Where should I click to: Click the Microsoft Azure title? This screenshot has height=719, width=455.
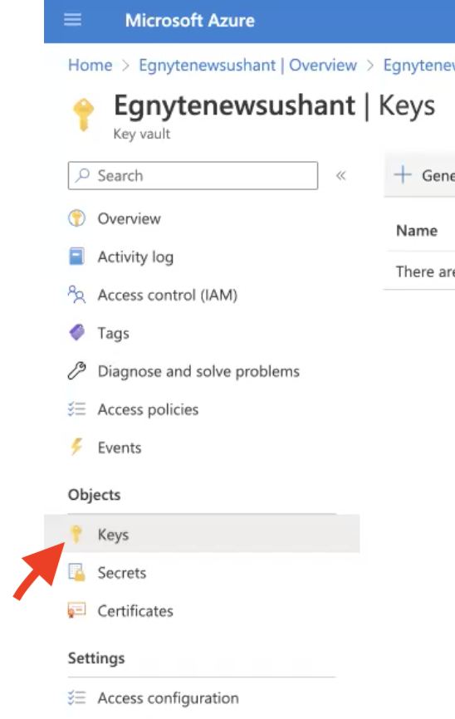(190, 20)
